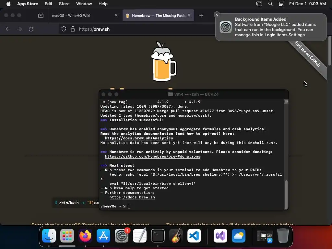Open Finder from the Dock
332x249 pixels.
tap(49, 236)
